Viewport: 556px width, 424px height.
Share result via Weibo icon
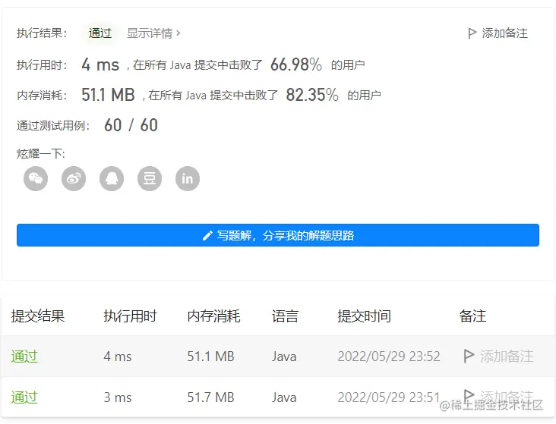point(74,178)
